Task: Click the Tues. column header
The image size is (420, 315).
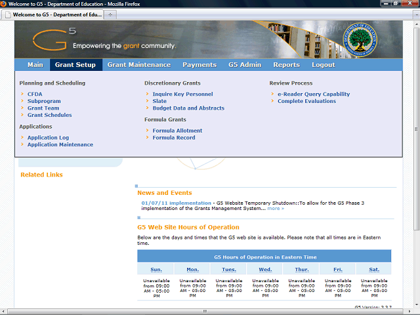Action: [229, 270]
